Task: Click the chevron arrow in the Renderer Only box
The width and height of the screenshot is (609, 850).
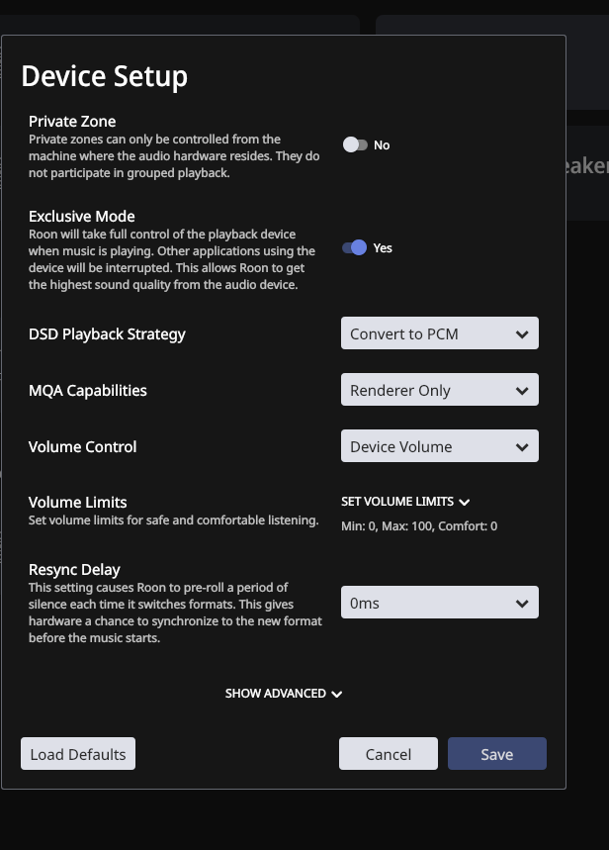Action: tap(522, 391)
